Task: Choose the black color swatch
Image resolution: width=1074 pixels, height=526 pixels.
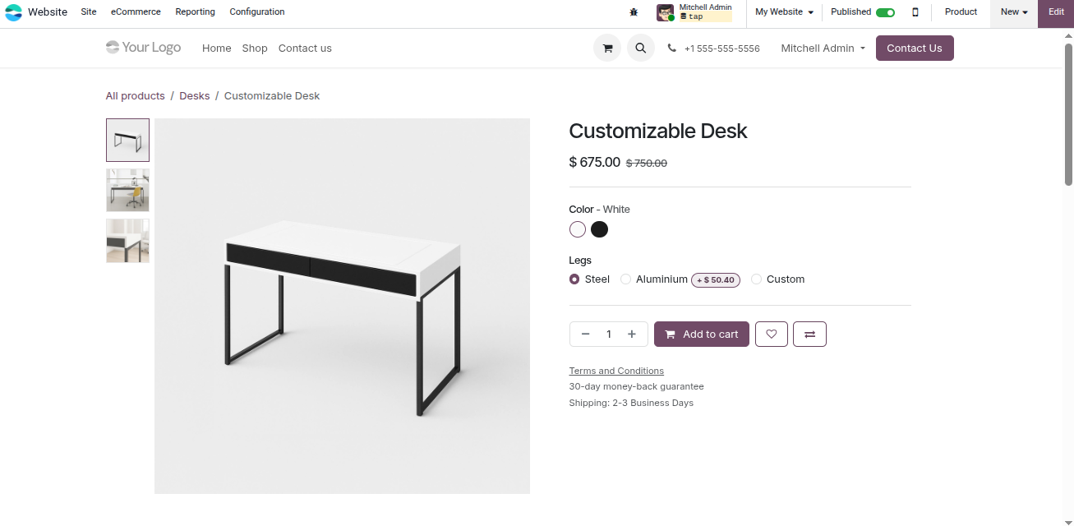Action: point(600,229)
